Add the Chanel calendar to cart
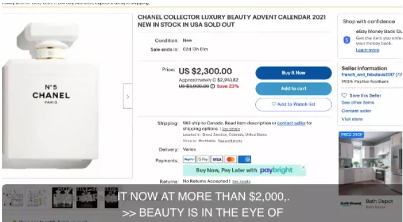 [x=293, y=89]
